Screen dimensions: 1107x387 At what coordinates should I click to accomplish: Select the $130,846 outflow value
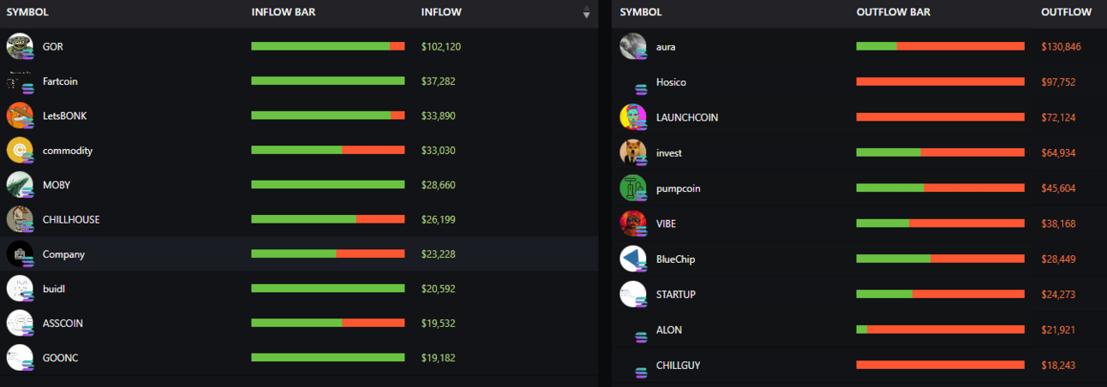1062,46
